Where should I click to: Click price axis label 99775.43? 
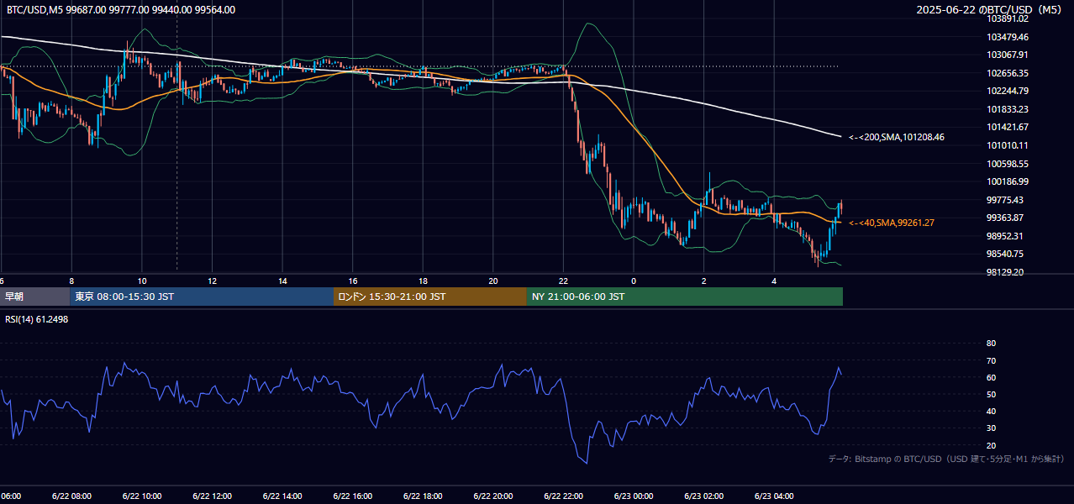[1005, 200]
